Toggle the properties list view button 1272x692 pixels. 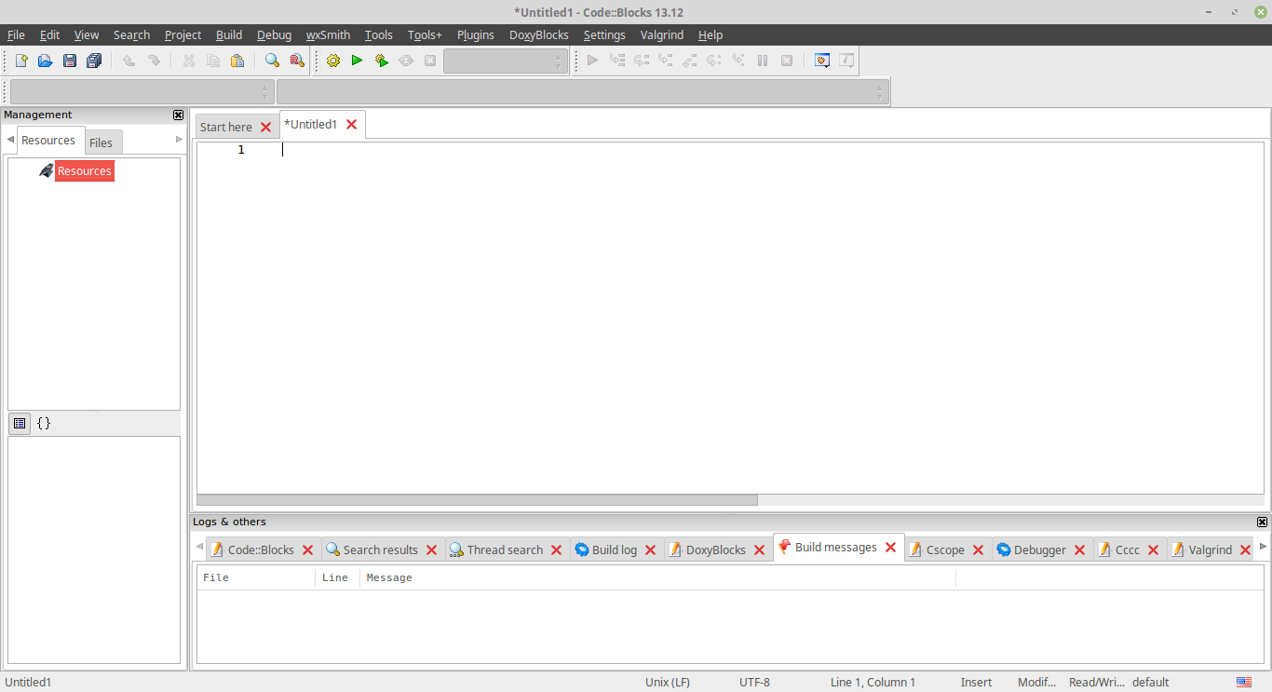pyautogui.click(x=20, y=423)
